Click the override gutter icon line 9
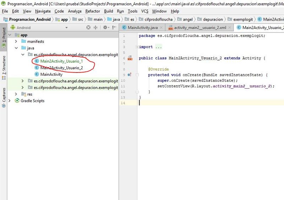 pos(130,75)
